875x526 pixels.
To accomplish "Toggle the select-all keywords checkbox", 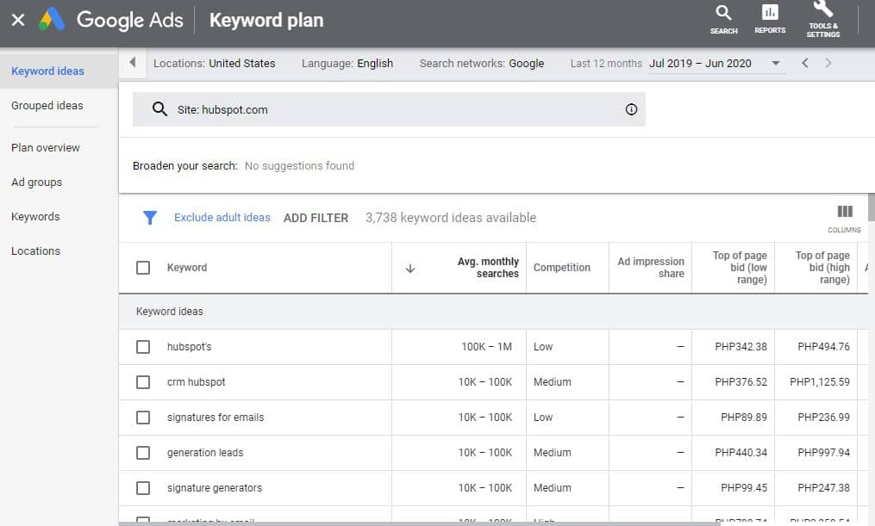I will pyautogui.click(x=143, y=267).
